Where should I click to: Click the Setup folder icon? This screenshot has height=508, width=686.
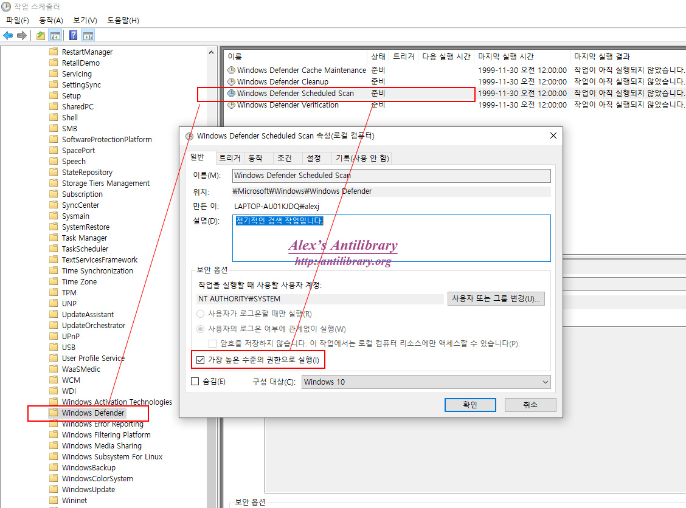click(54, 95)
